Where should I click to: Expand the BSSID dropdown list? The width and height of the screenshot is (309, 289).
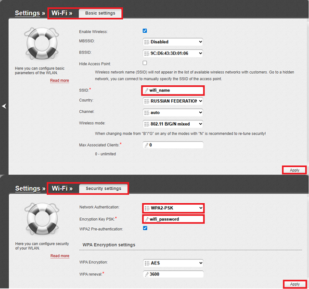(173, 53)
